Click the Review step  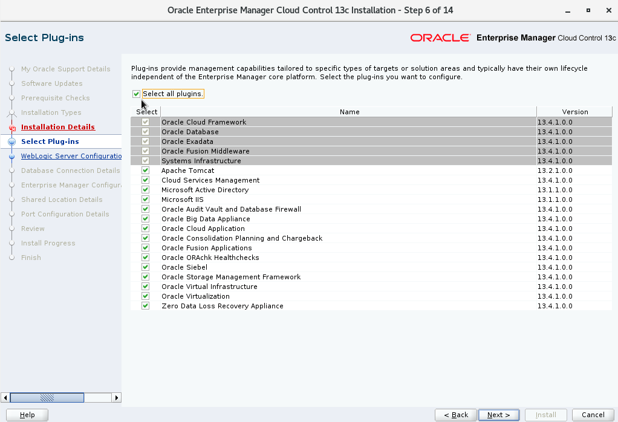click(x=33, y=229)
